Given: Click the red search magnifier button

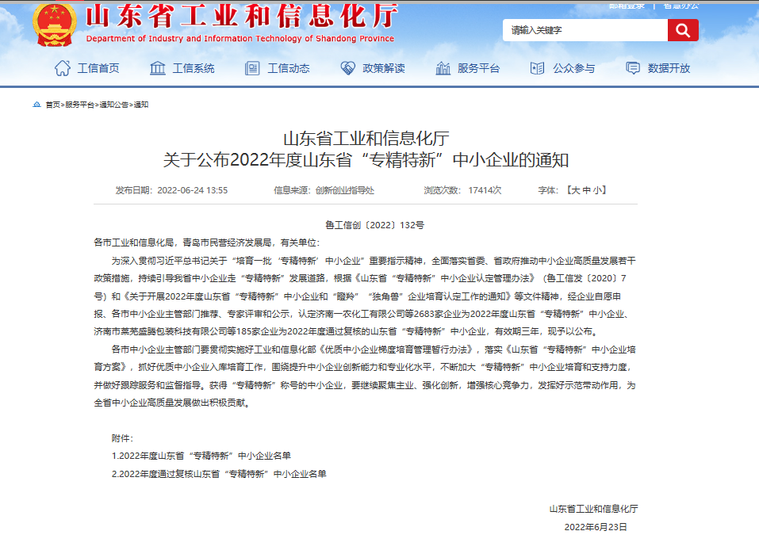Looking at the screenshot, I should click(x=683, y=30).
